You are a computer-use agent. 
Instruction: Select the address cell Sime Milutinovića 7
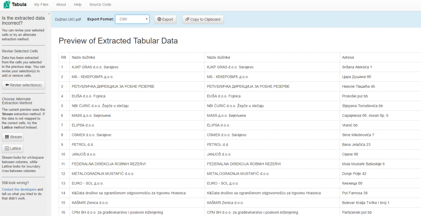point(380,135)
